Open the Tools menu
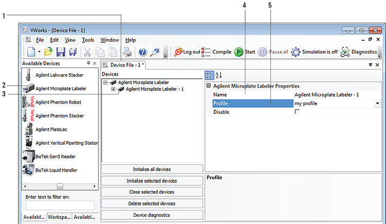 point(88,40)
